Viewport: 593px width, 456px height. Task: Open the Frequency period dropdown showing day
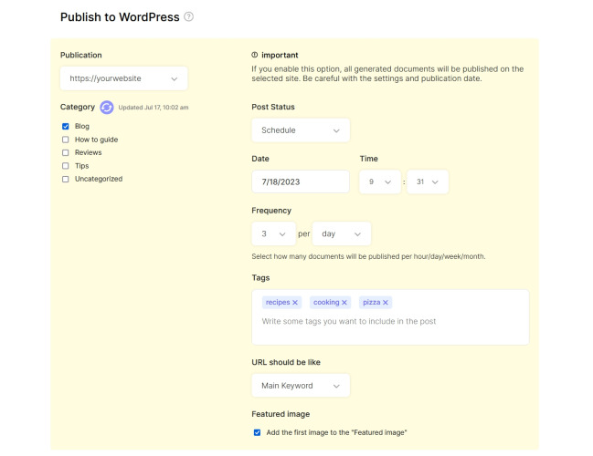[342, 233]
